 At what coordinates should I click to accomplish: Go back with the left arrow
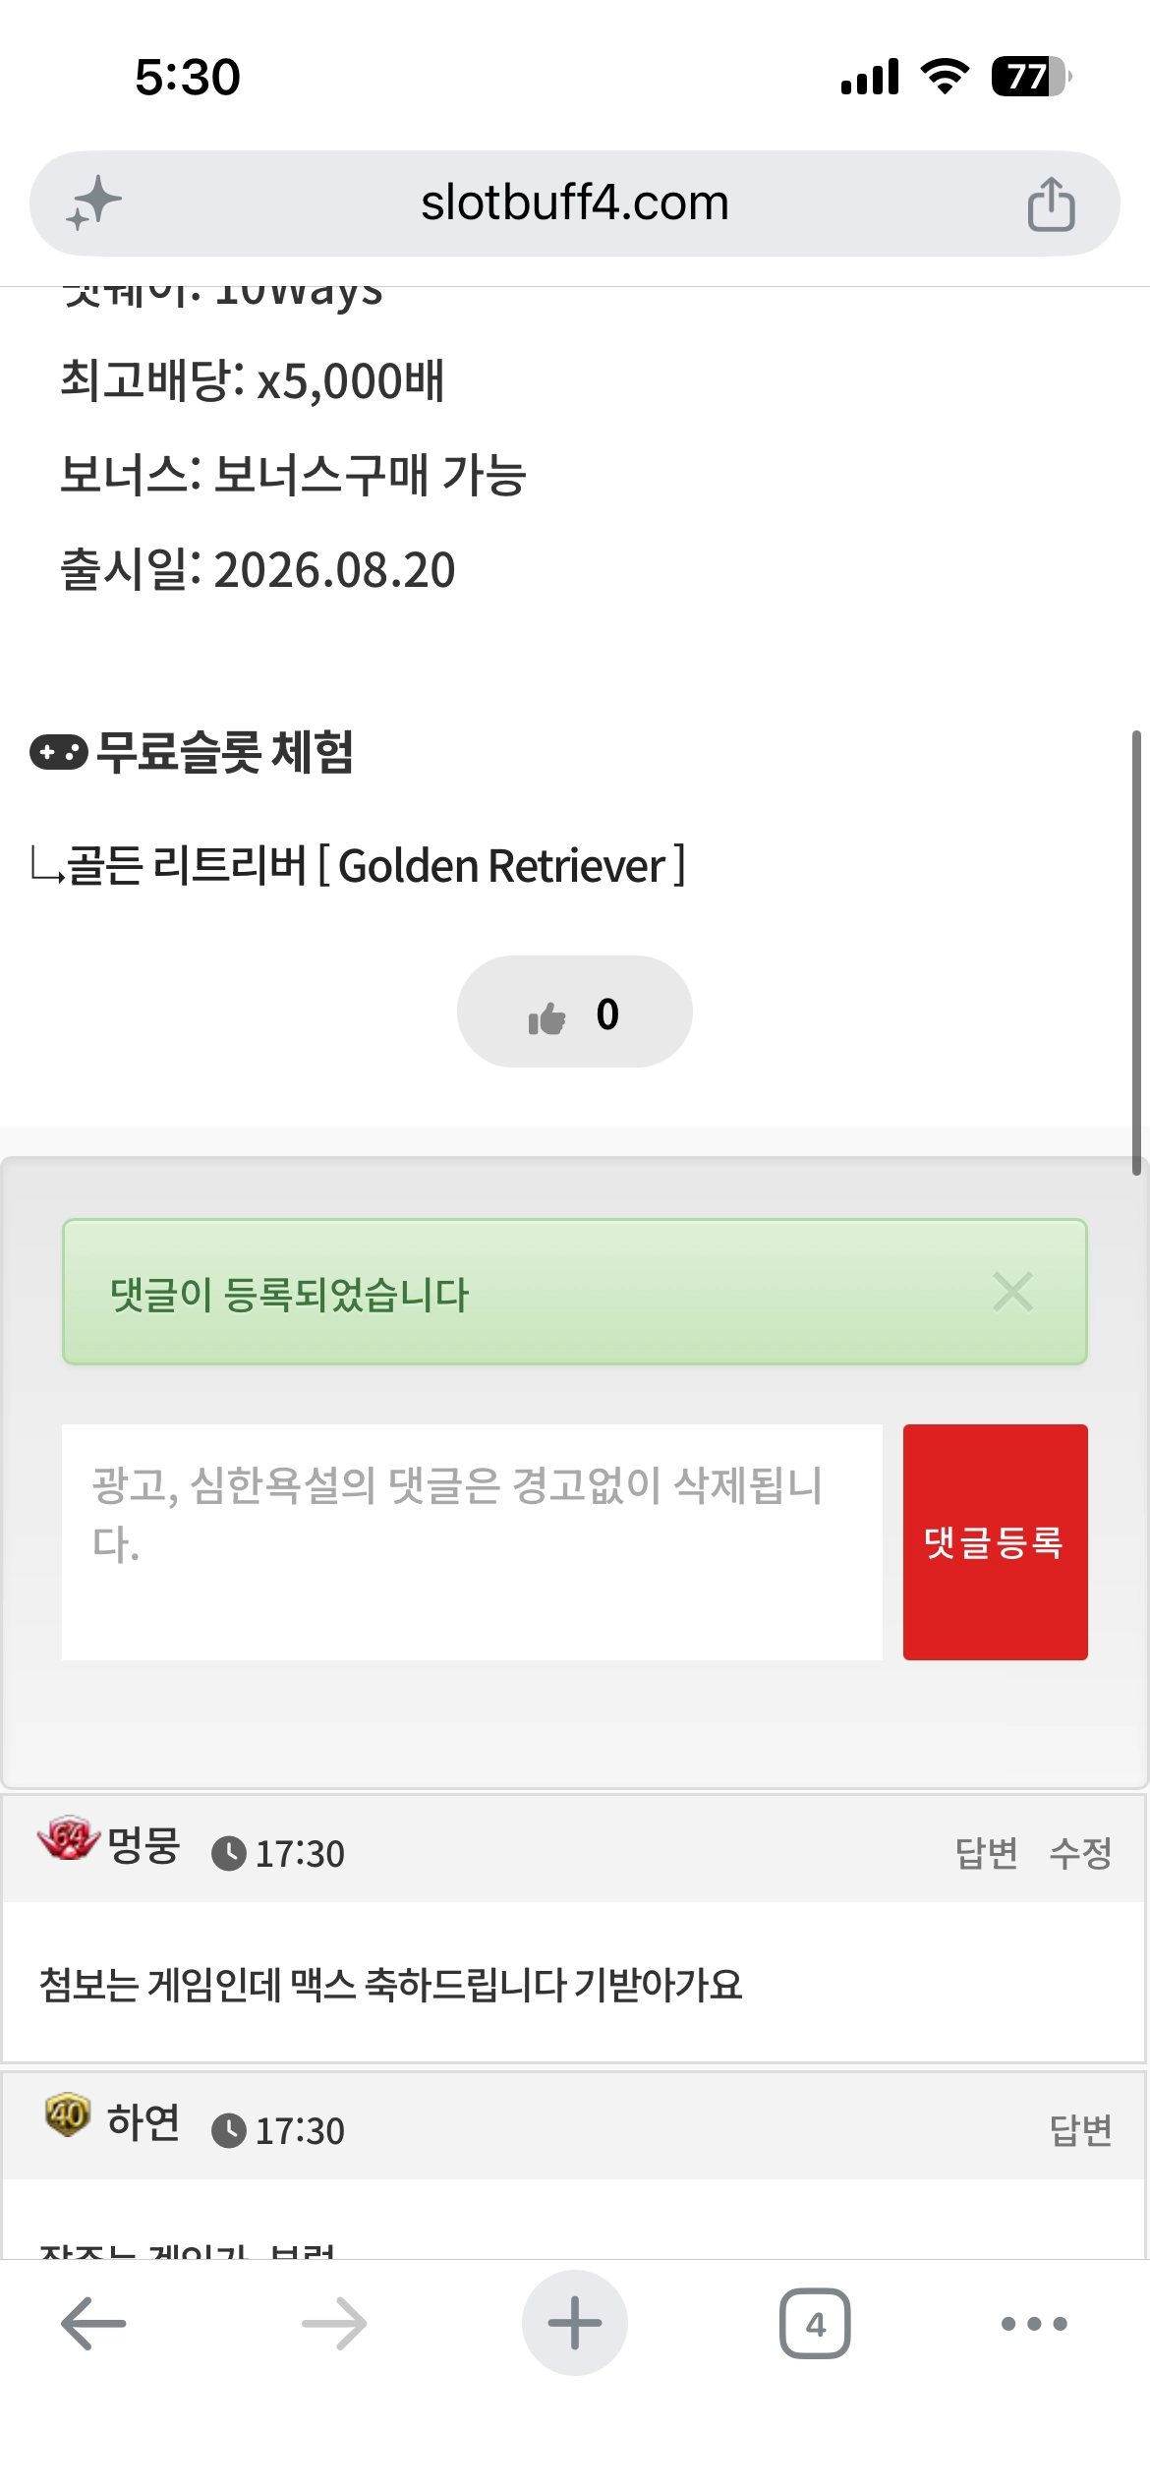[x=93, y=2323]
